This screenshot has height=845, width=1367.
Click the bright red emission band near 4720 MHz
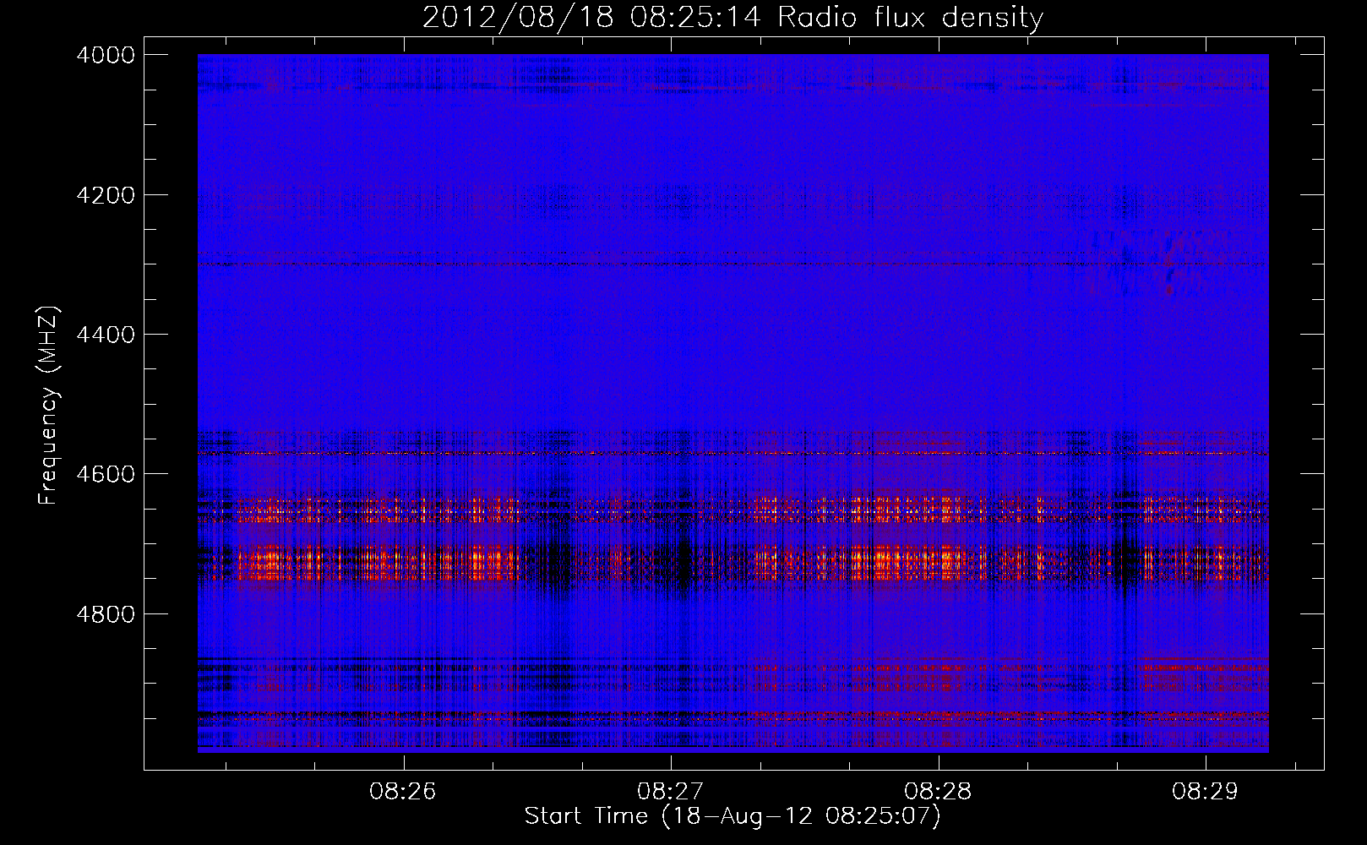733,562
